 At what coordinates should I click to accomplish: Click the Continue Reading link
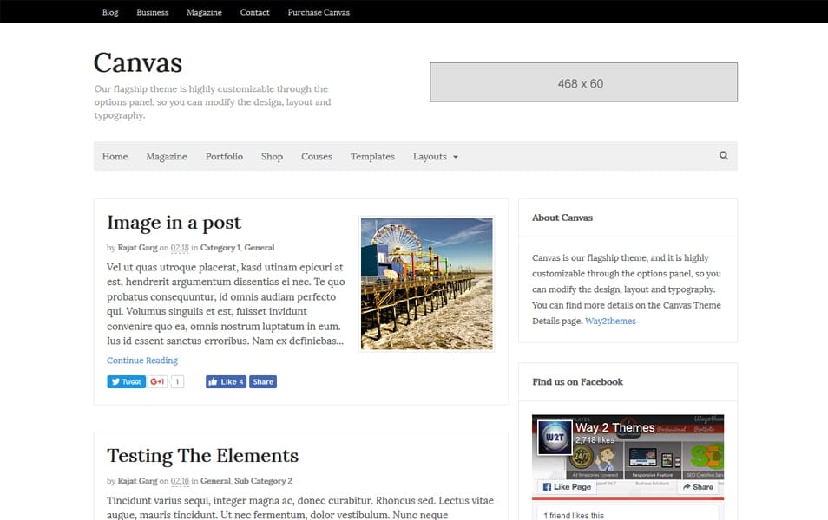[x=141, y=360]
